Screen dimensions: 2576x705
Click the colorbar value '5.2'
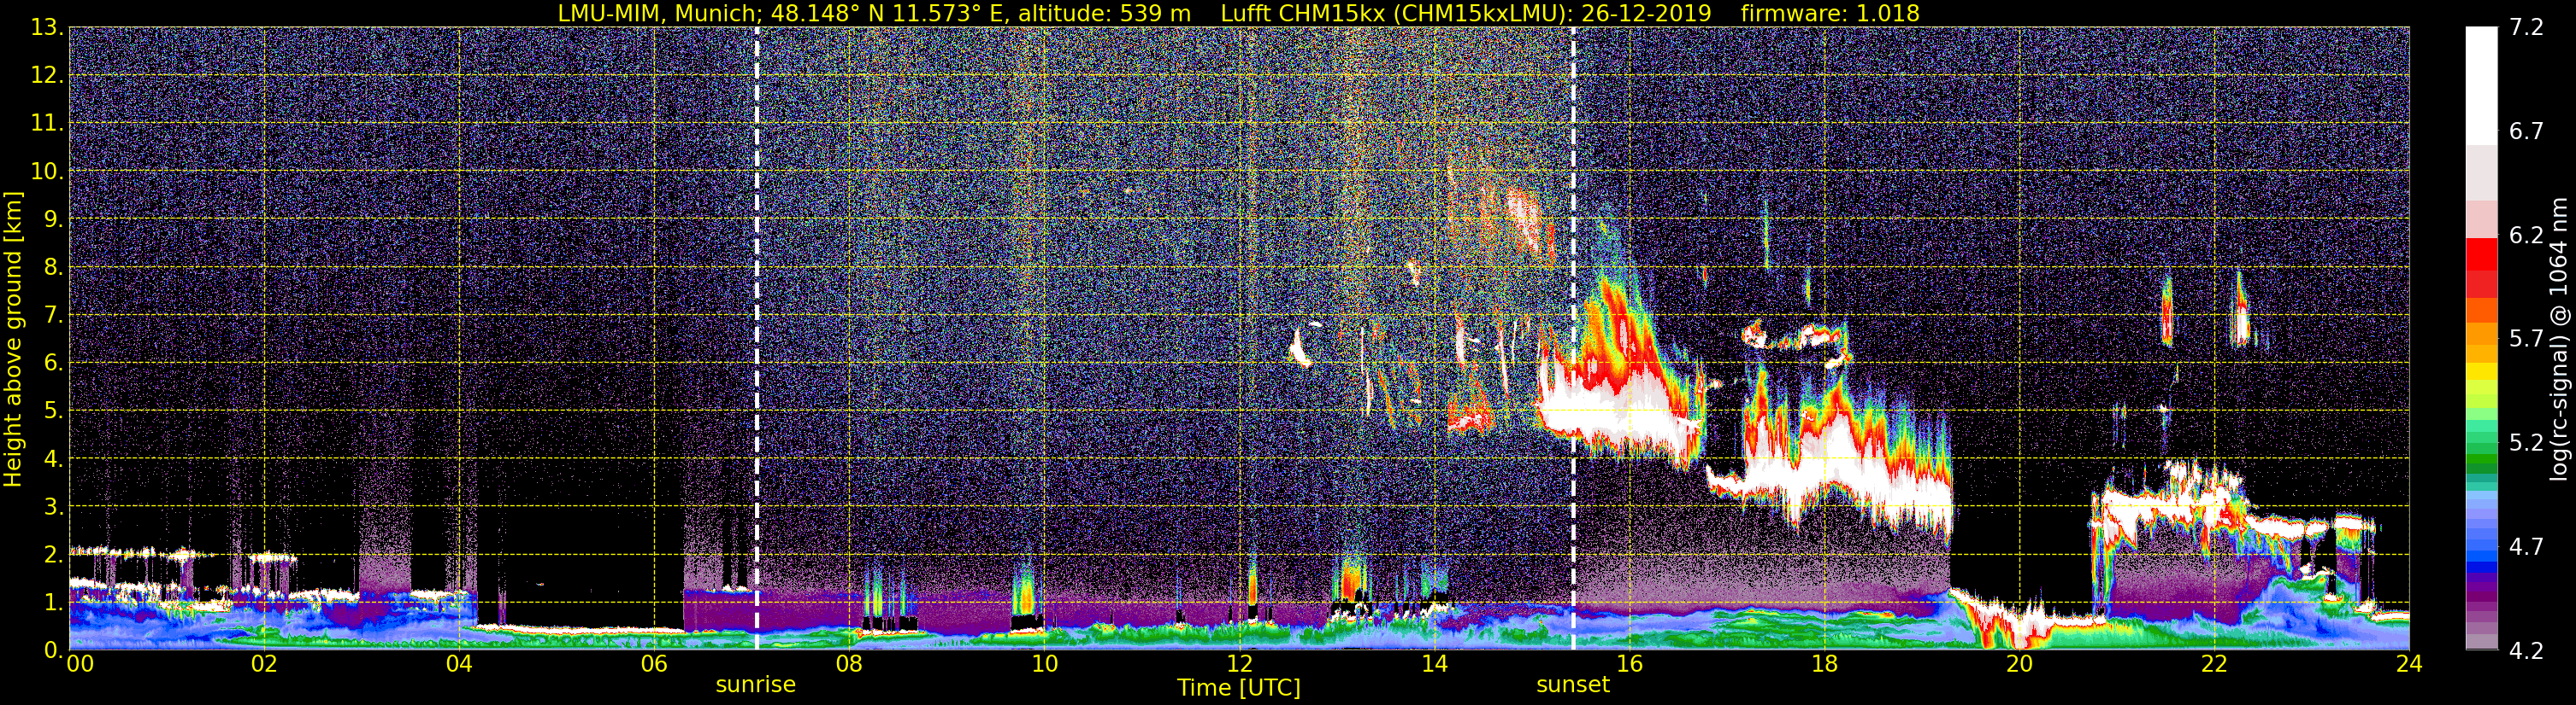2526,443
